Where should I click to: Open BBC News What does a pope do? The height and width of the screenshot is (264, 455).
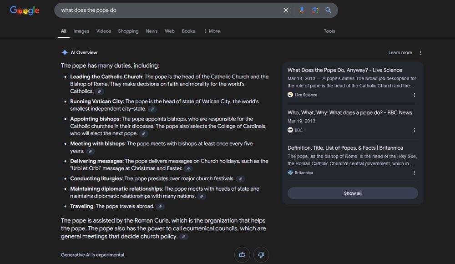click(349, 113)
